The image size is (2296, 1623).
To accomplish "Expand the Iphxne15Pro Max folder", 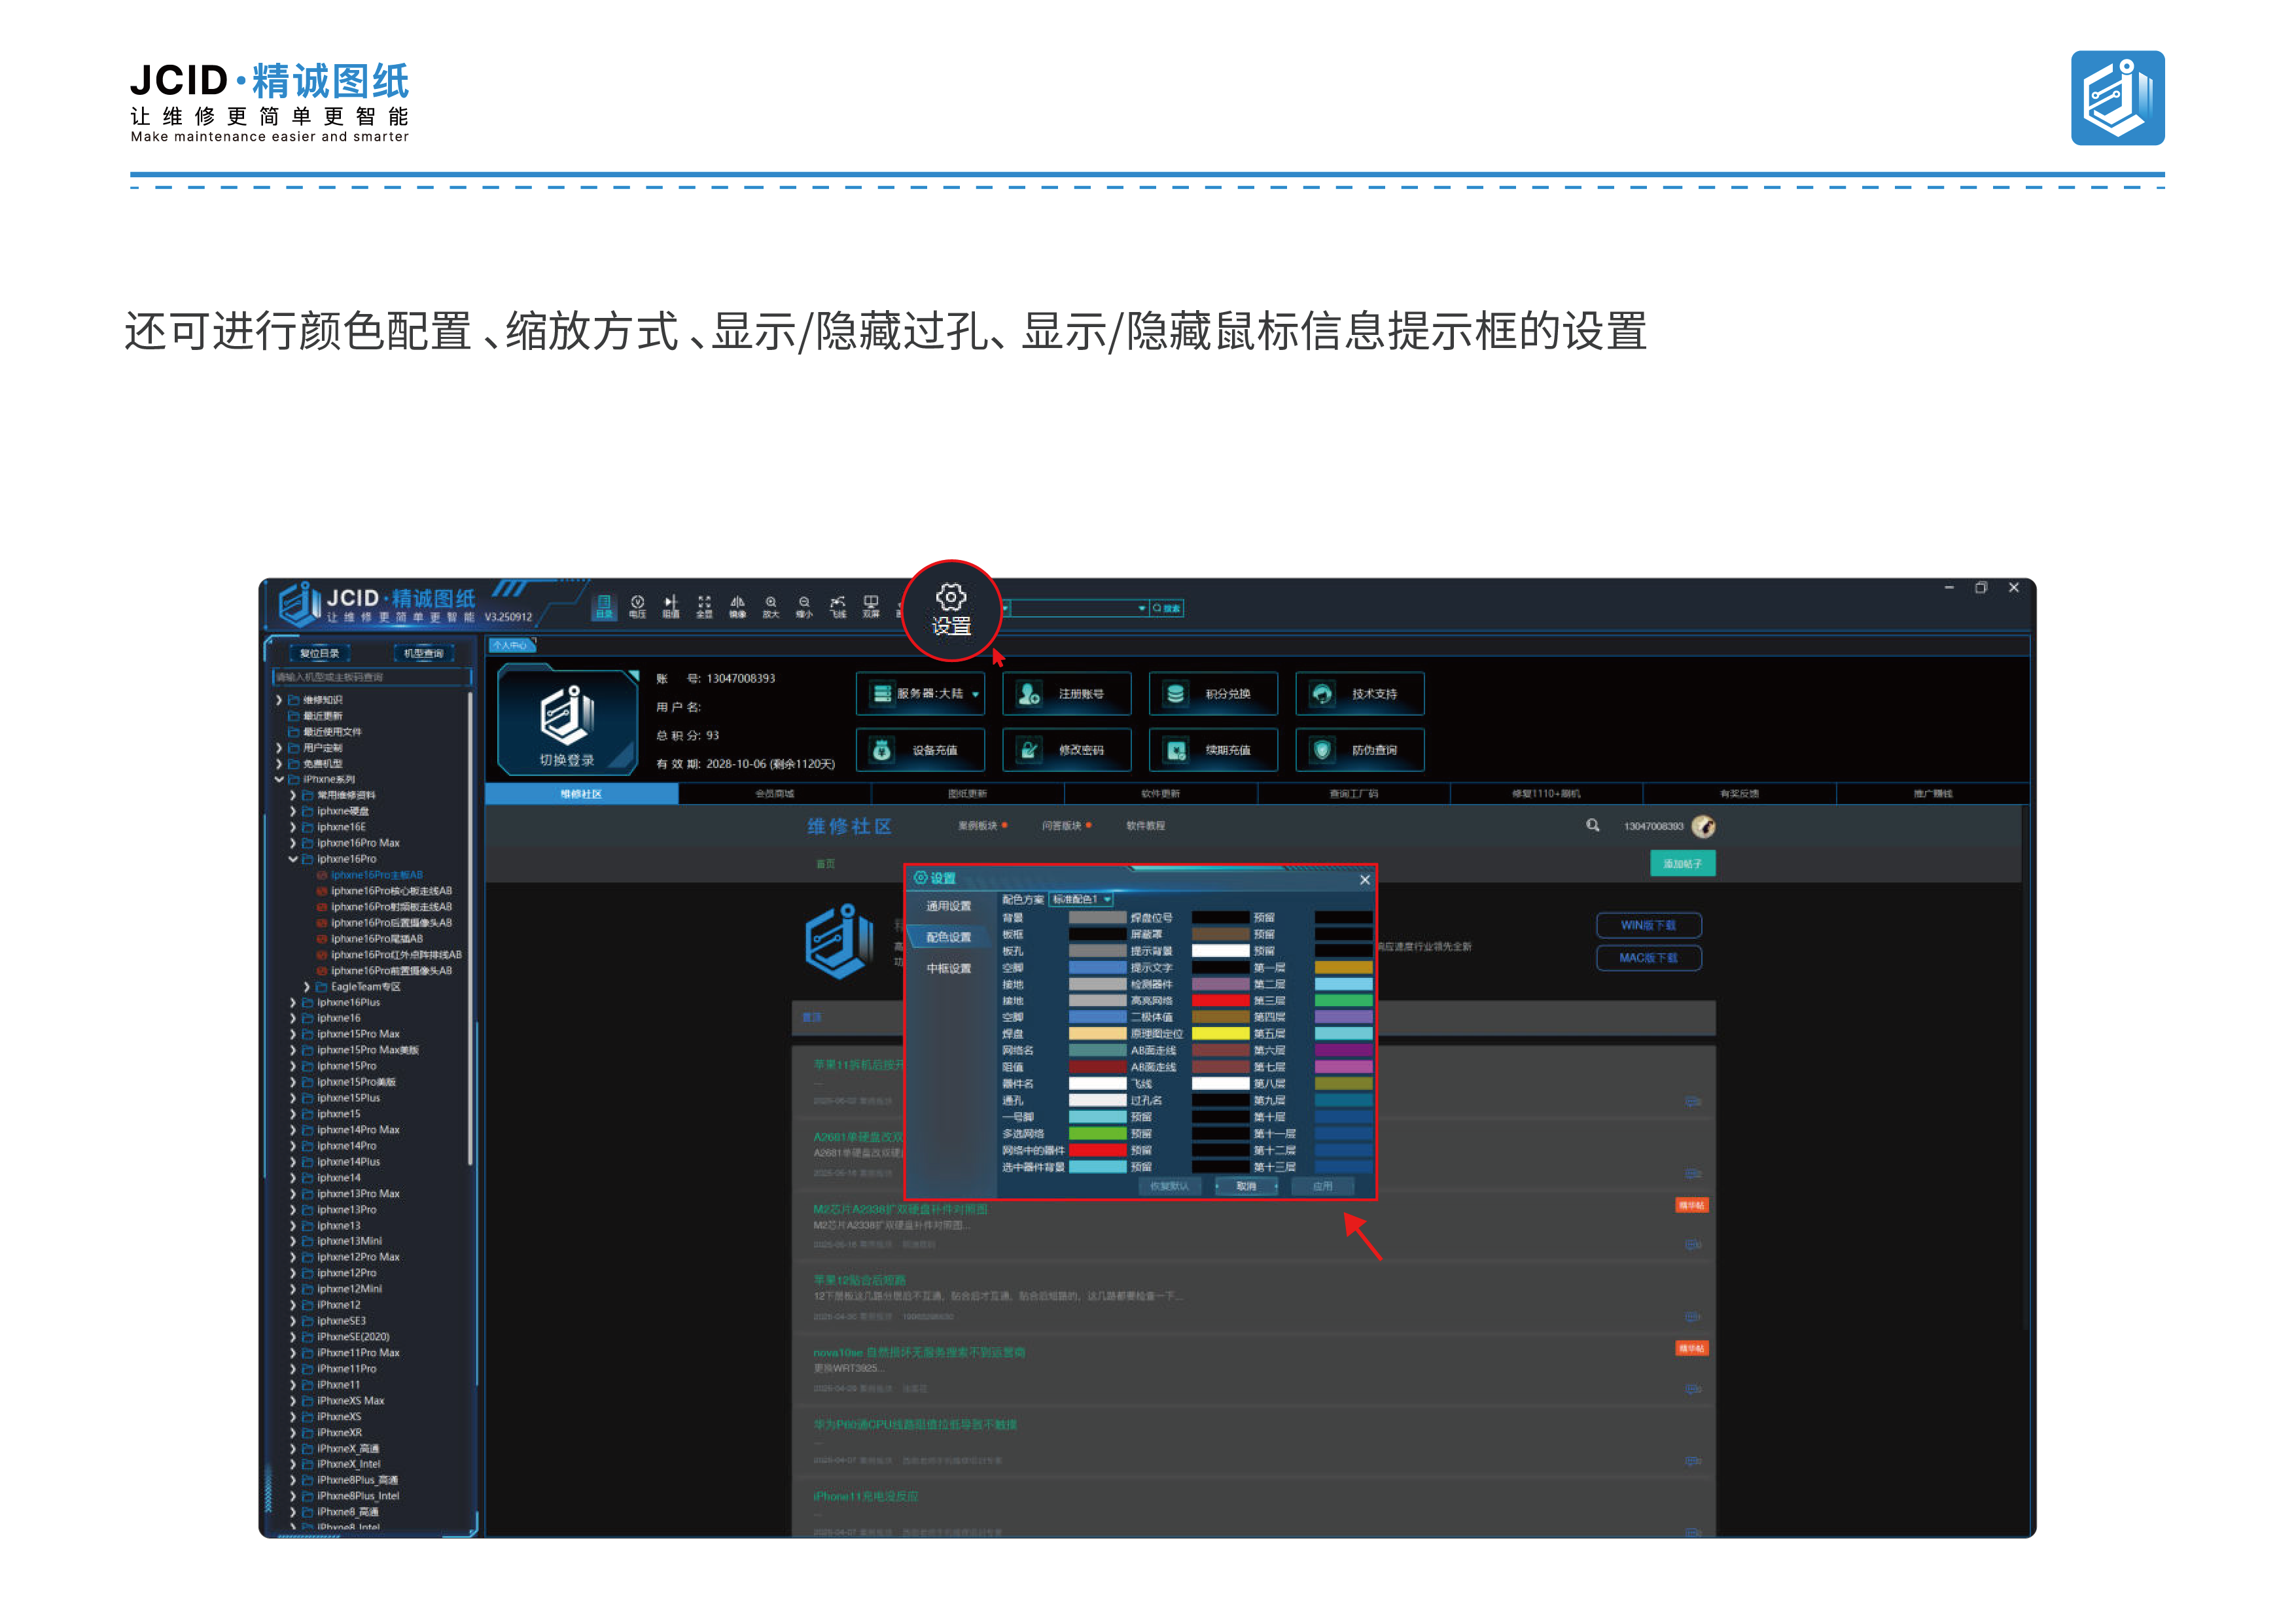I will pos(293,1035).
